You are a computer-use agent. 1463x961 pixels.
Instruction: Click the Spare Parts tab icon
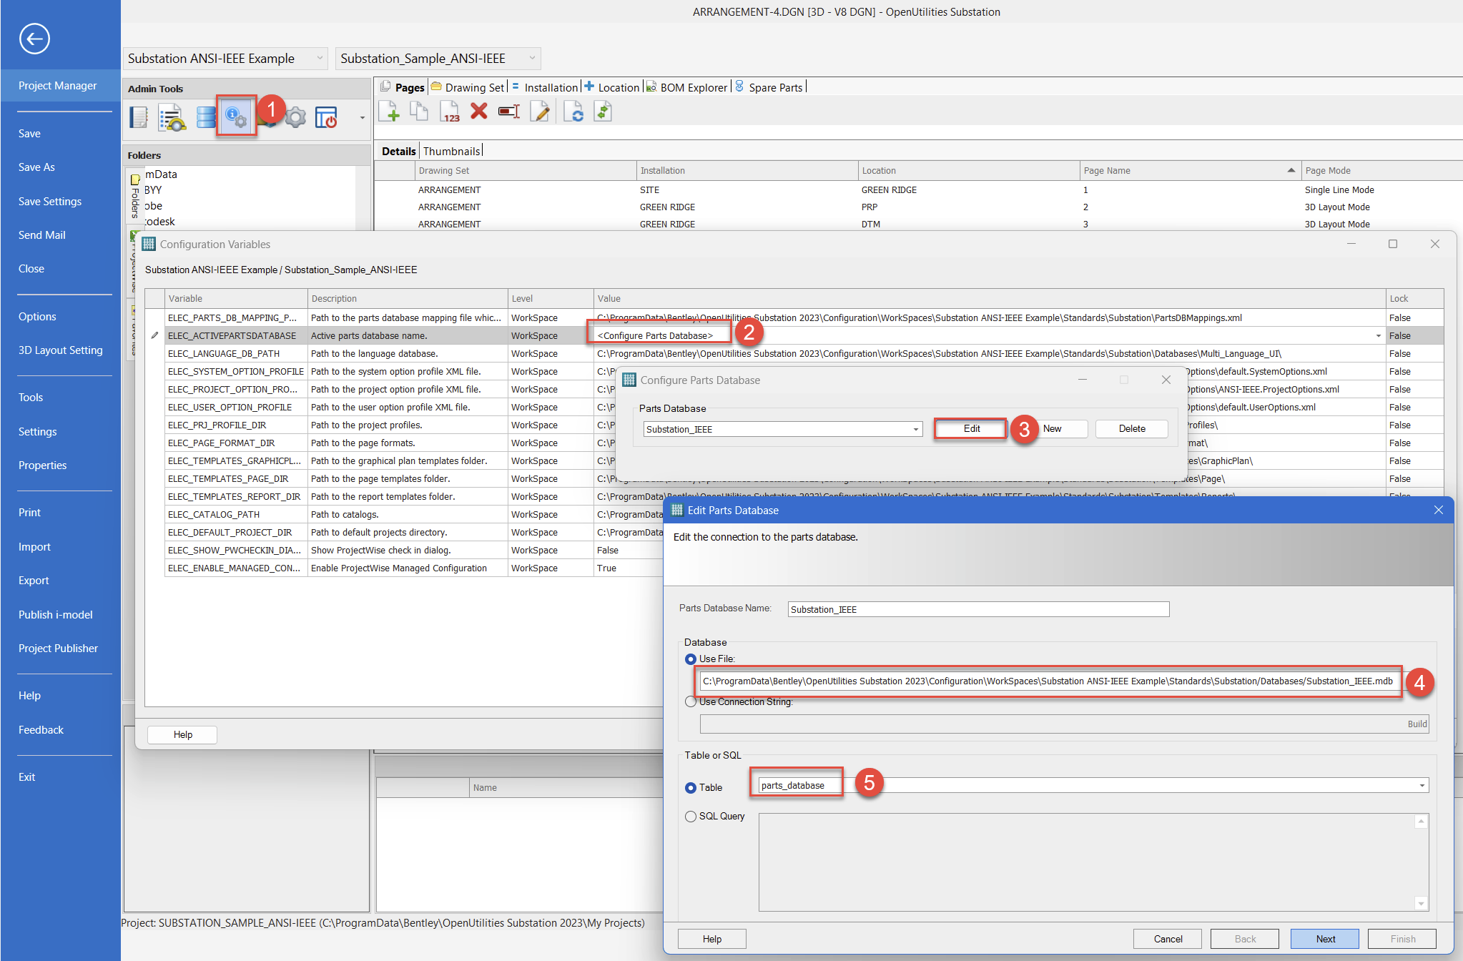click(739, 87)
